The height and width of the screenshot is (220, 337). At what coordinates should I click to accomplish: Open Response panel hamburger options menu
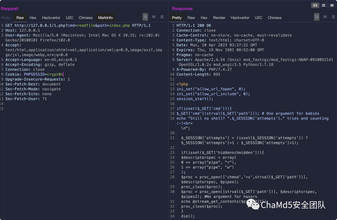click(333, 17)
